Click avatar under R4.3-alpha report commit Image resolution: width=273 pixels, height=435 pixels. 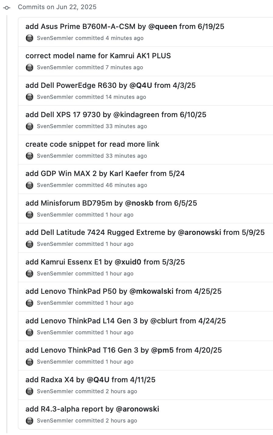click(30, 421)
